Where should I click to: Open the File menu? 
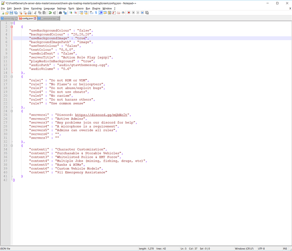[x=3, y=9]
